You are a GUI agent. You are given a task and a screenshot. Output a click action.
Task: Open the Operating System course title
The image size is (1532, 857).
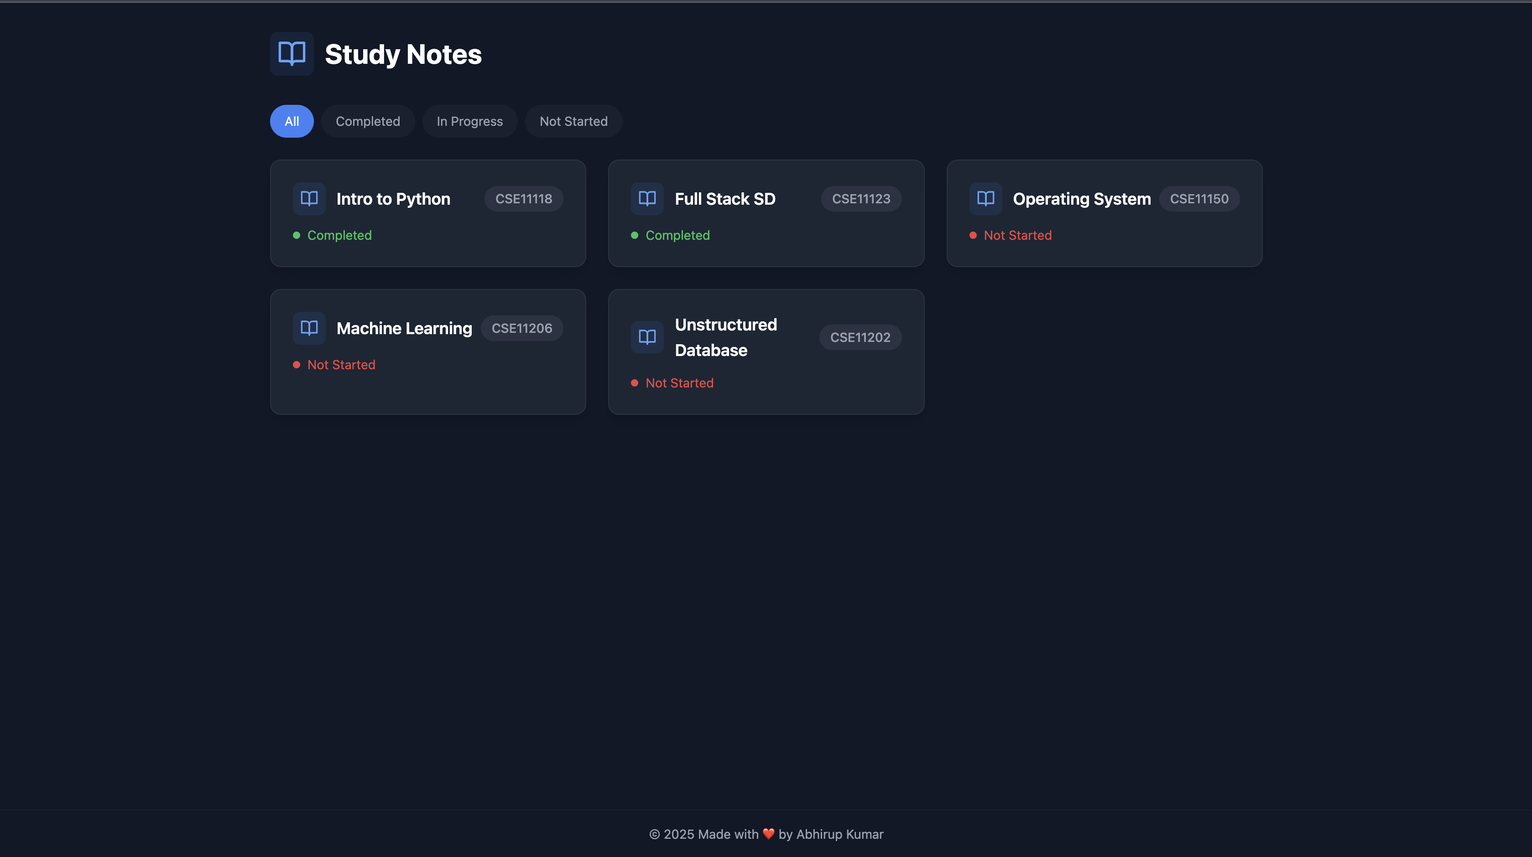pos(1082,198)
